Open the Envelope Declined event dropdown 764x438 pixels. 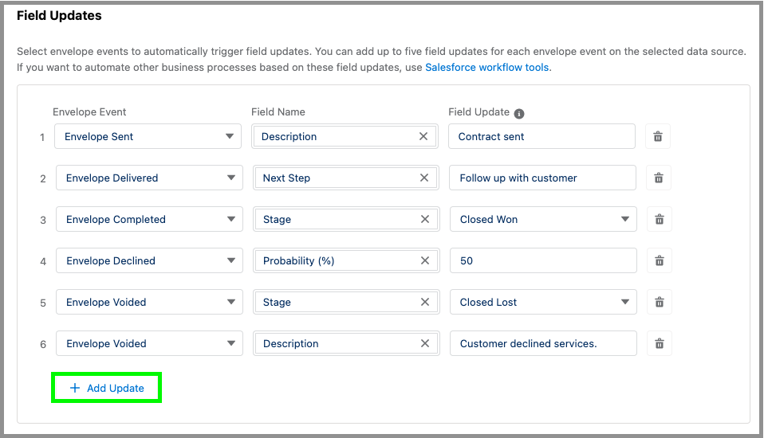[149, 260]
